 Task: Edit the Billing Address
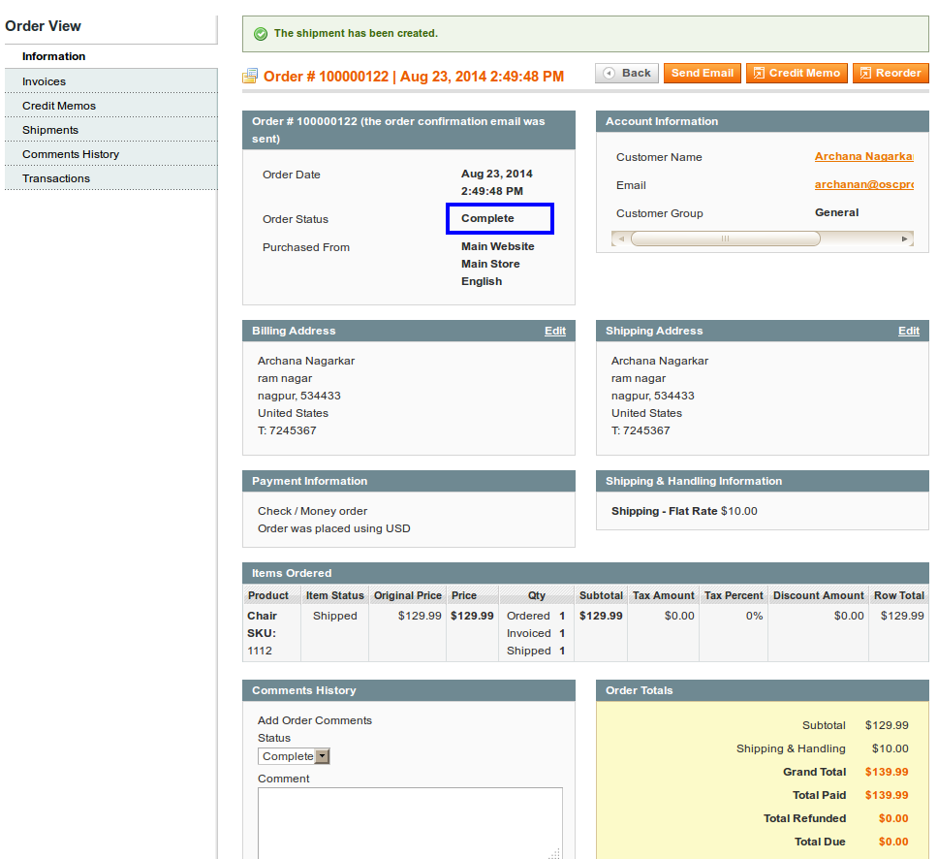554,332
